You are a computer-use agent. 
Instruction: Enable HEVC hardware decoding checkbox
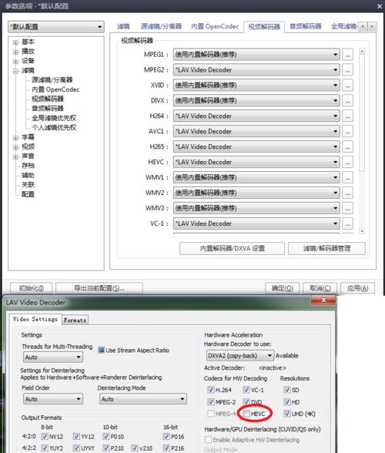coord(246,414)
